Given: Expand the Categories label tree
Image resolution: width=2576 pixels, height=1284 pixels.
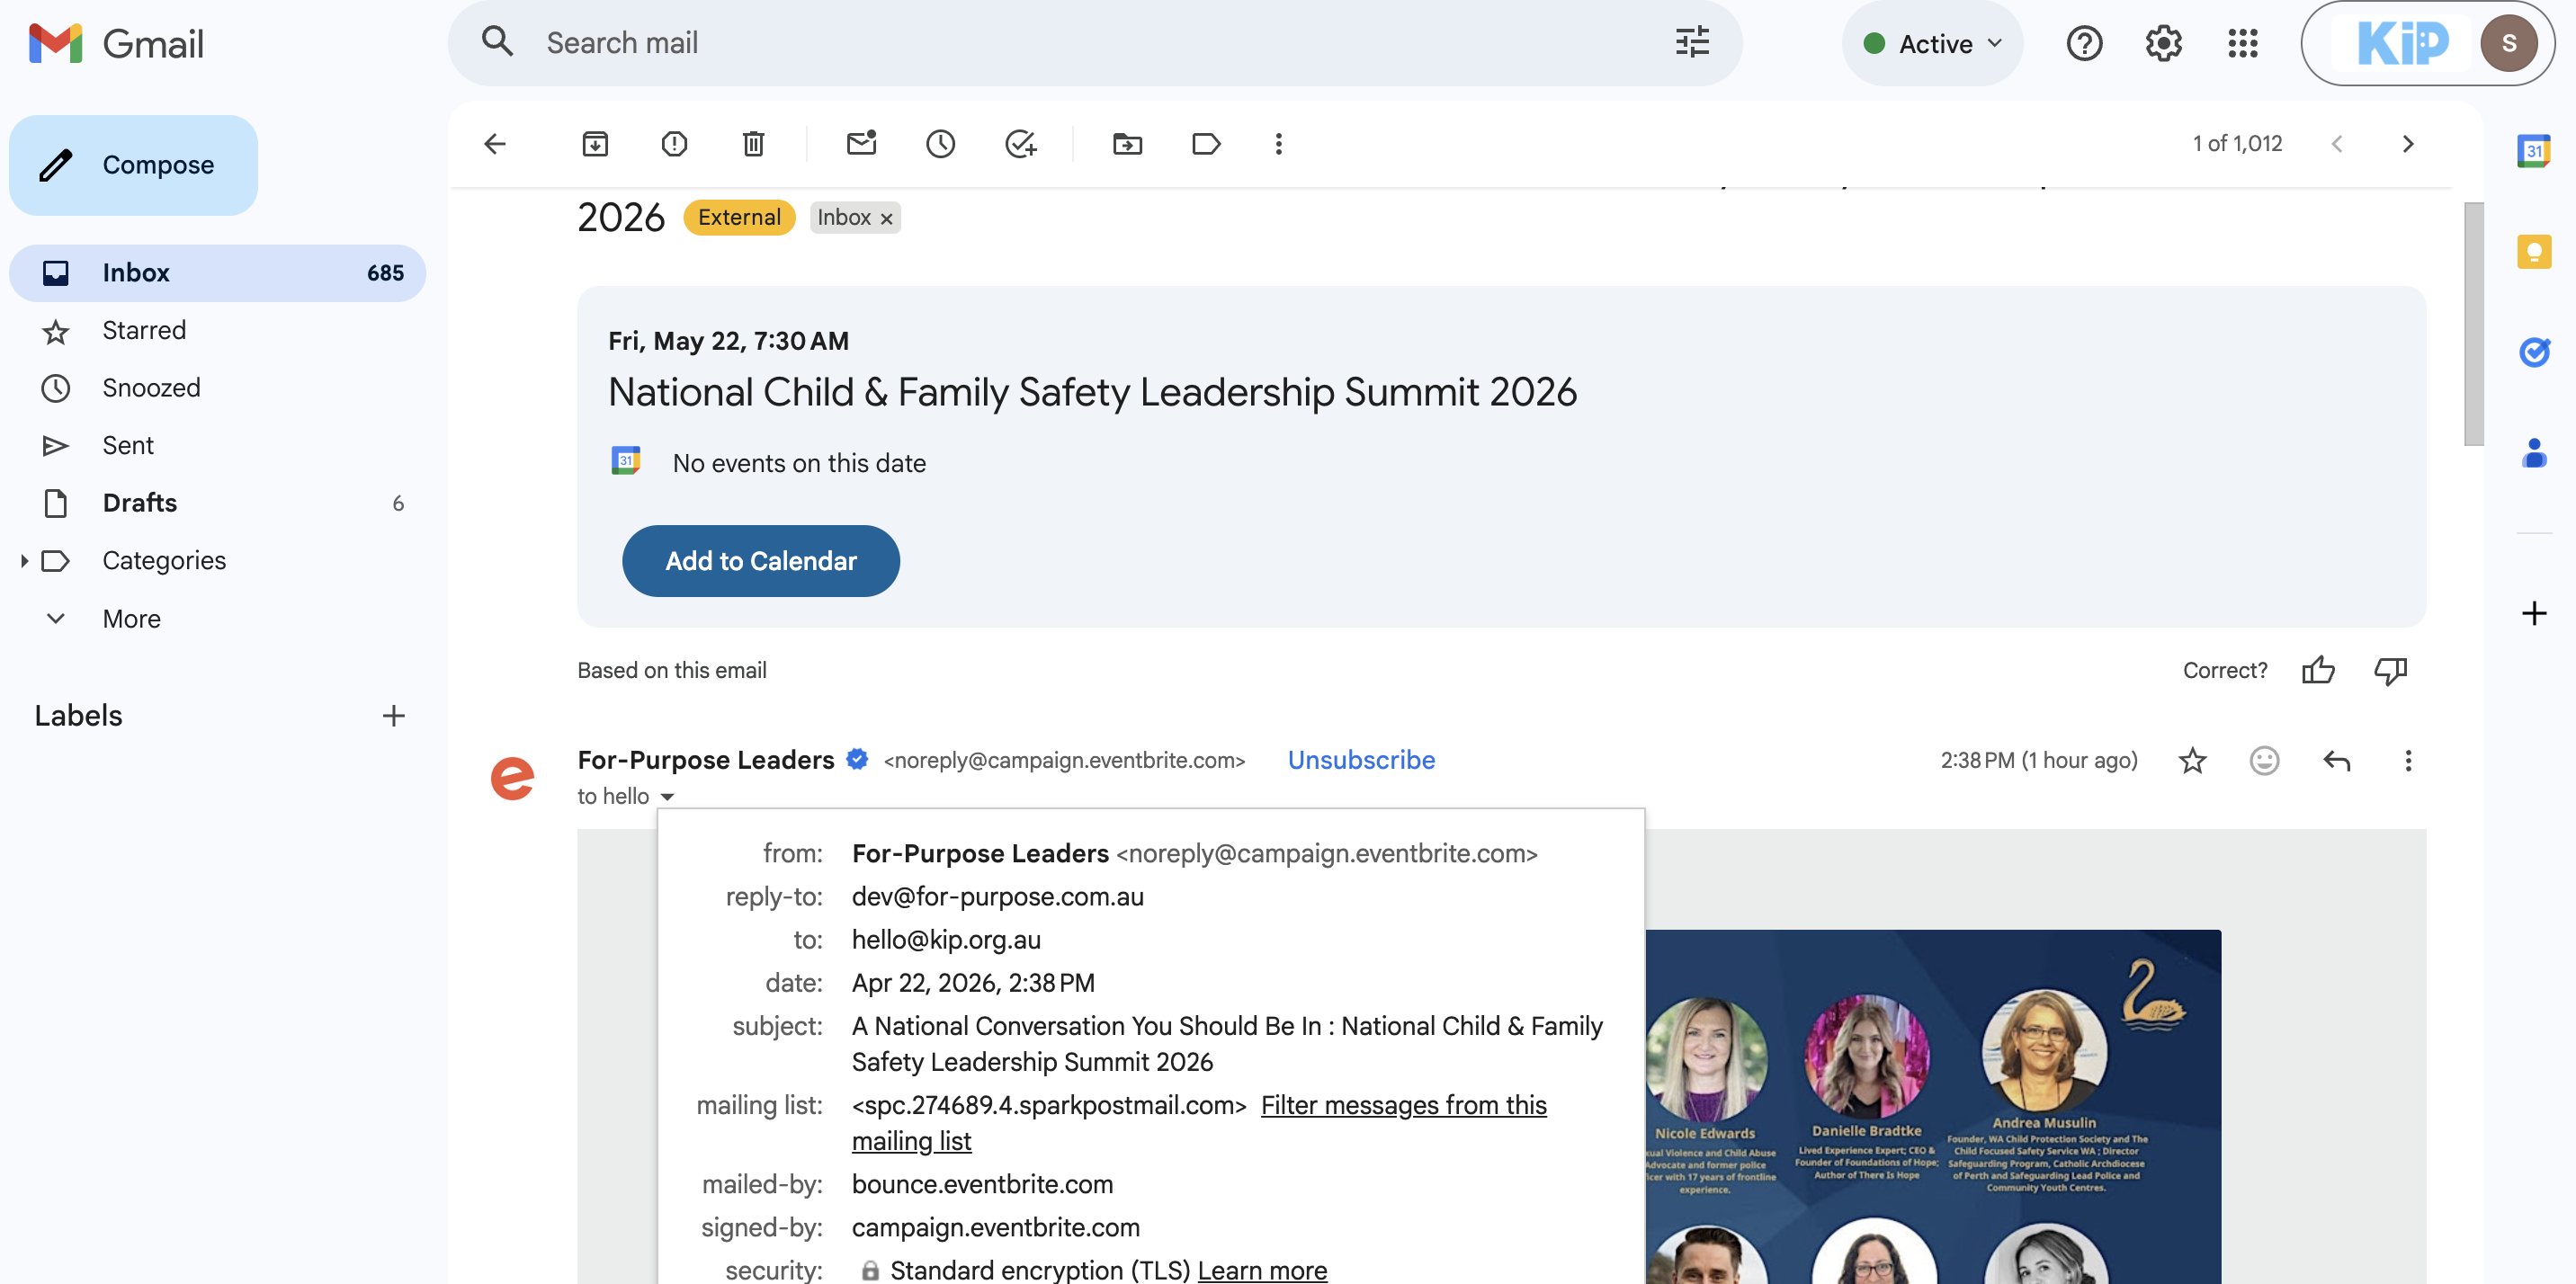Looking at the screenshot, I should point(24,561).
